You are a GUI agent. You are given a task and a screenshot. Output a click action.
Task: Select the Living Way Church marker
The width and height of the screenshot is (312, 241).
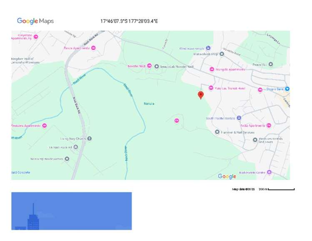coord(89,139)
